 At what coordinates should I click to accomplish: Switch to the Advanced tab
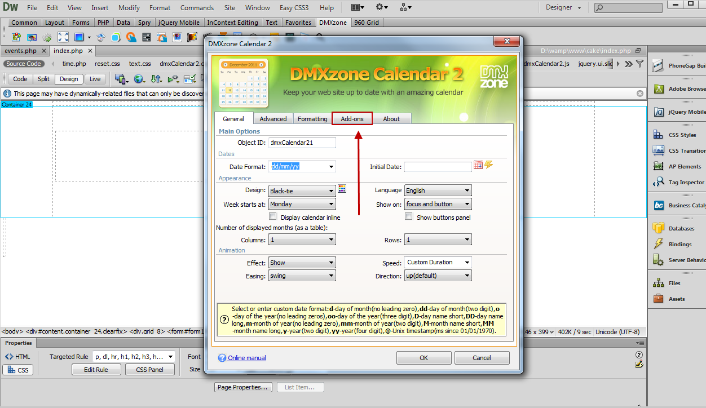coord(273,119)
